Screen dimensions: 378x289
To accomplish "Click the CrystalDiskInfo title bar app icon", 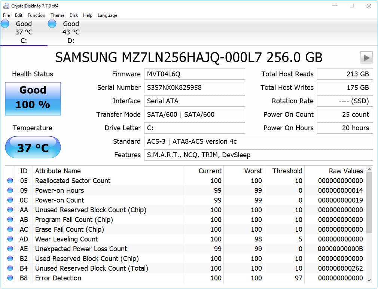I will [6, 6].
